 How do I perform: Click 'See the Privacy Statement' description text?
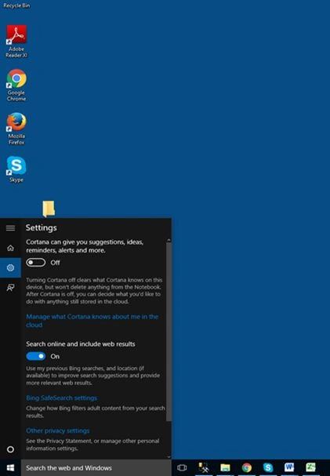click(92, 445)
